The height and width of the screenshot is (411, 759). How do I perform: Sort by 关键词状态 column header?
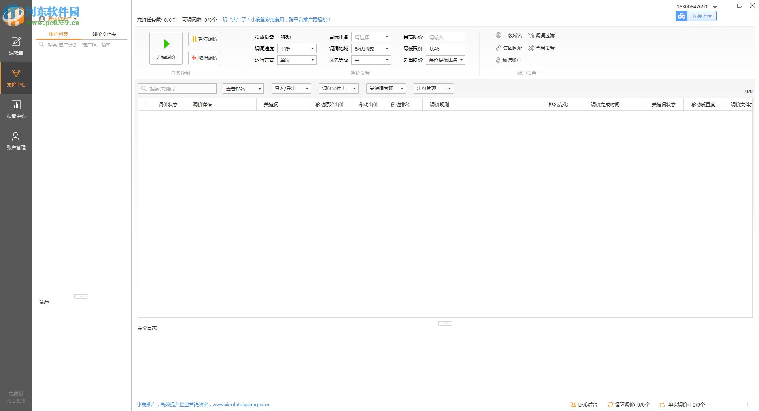tap(664, 105)
